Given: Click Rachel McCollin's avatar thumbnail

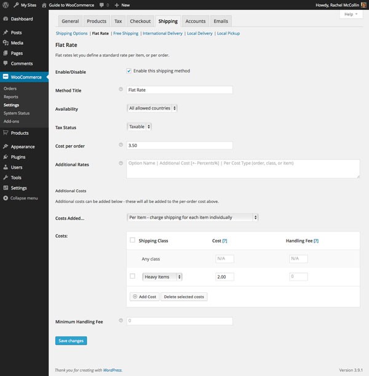Looking at the screenshot, I should 363,5.
